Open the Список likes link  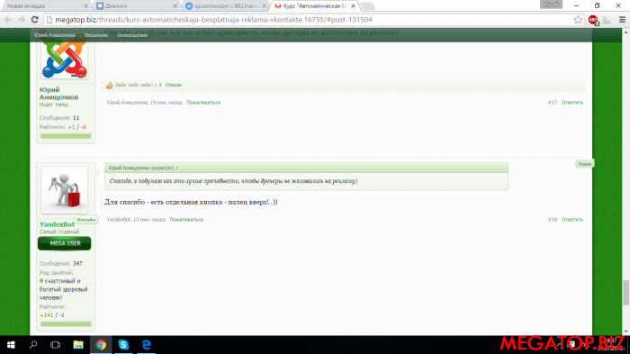(x=174, y=85)
